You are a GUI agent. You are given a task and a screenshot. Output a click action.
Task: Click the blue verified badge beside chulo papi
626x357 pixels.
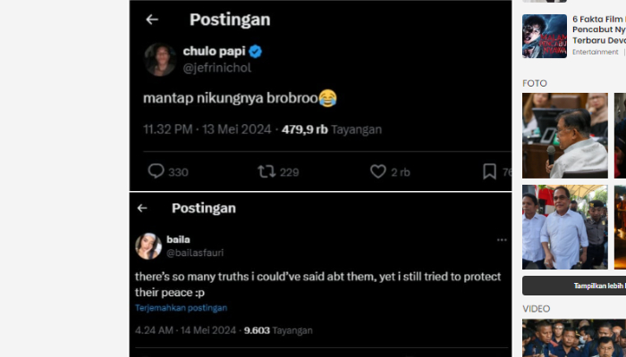click(x=256, y=51)
